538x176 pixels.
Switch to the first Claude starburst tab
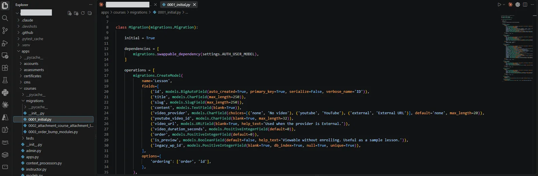point(128,5)
